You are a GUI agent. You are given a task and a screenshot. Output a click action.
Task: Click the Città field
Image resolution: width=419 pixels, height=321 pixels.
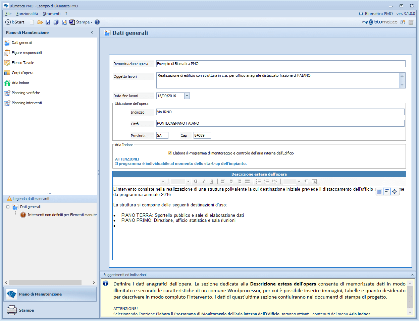tap(280, 123)
